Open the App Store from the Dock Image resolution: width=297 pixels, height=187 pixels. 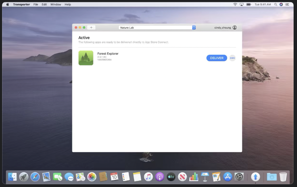click(227, 177)
